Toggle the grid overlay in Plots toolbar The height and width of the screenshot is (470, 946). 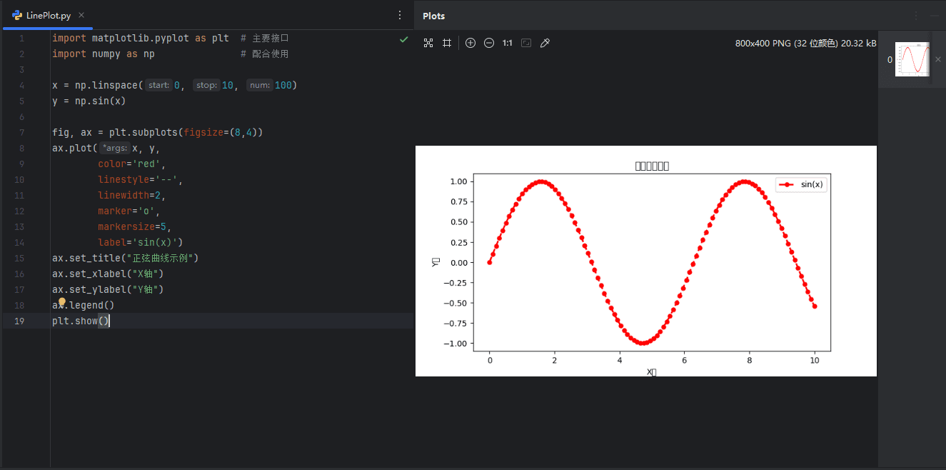447,43
